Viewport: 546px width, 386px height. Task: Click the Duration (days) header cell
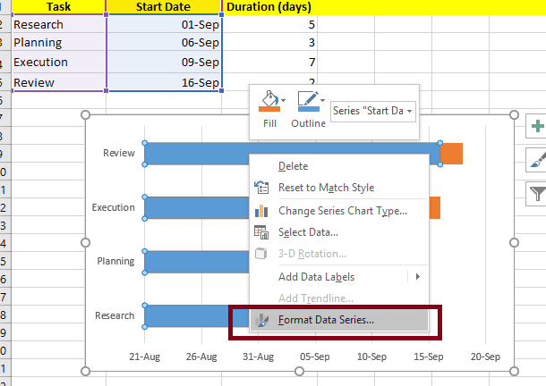[x=269, y=7]
